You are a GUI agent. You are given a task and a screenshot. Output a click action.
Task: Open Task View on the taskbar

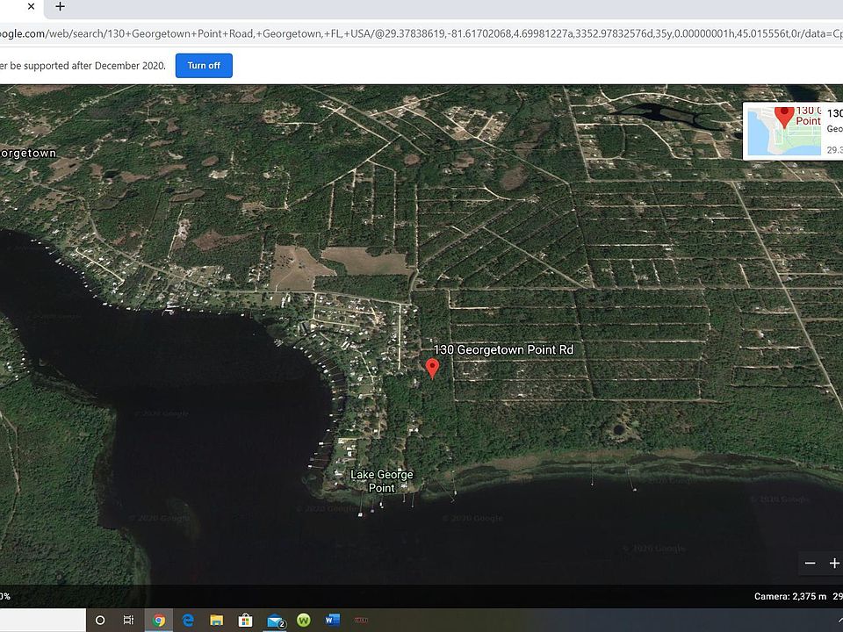tap(128, 621)
